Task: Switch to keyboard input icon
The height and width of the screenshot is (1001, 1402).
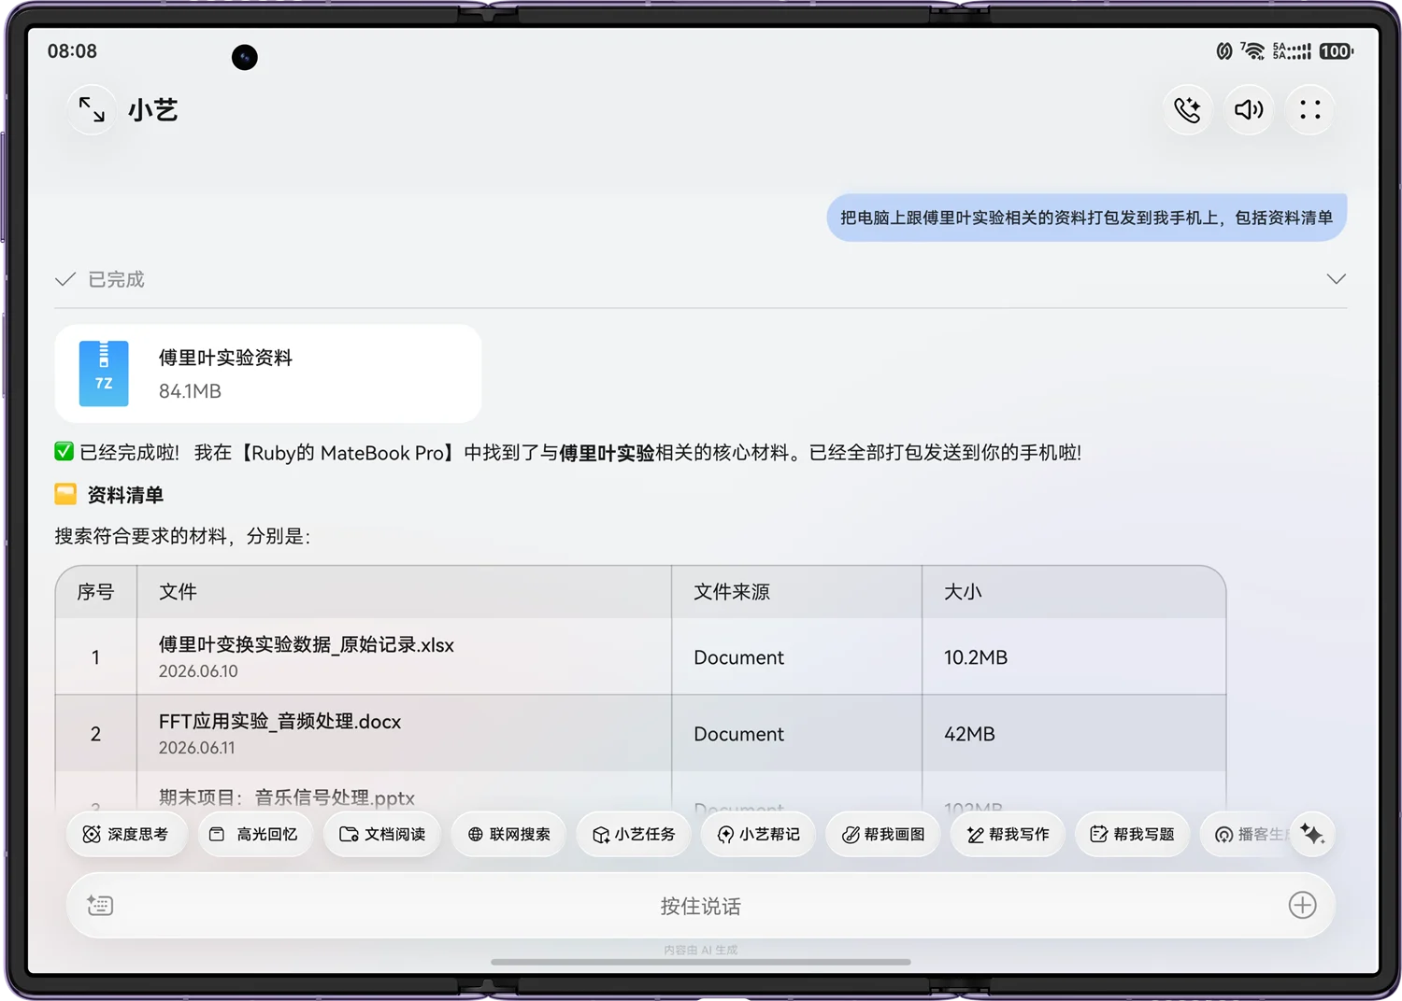Action: 100,905
